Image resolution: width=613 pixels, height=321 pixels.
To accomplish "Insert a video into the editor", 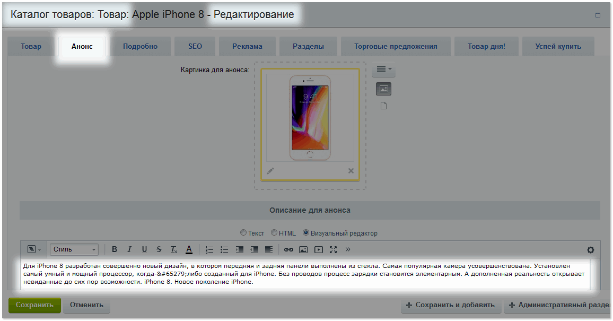I will [x=319, y=249].
